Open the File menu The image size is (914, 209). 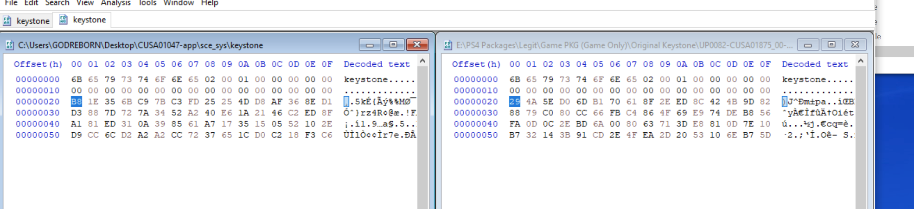pos(11,3)
